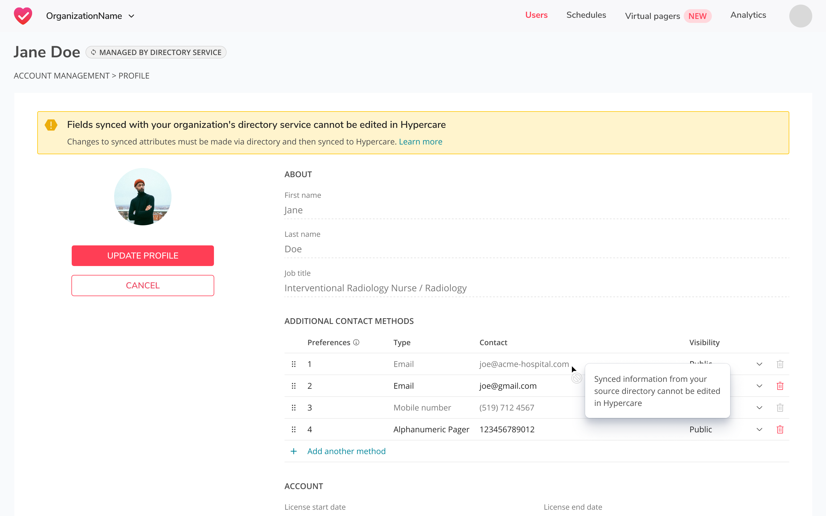Expand visibility dropdown for joe@acme-hospital.com
Image resolution: width=826 pixels, height=516 pixels.
click(x=759, y=364)
